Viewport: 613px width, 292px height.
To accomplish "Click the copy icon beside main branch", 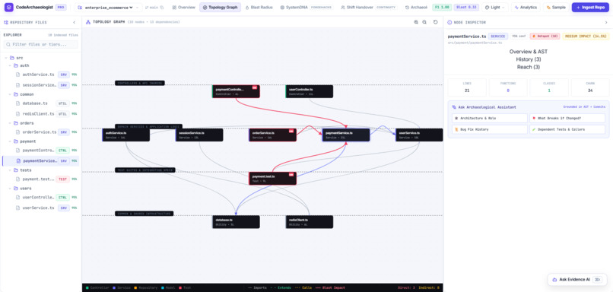I will [162, 8].
